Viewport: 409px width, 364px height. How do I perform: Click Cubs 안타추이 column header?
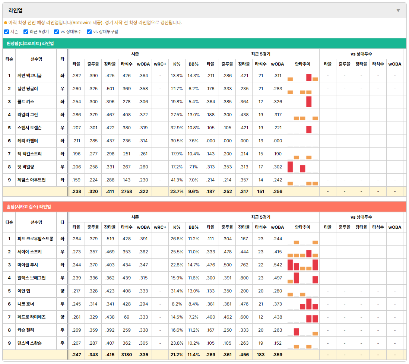302,227
